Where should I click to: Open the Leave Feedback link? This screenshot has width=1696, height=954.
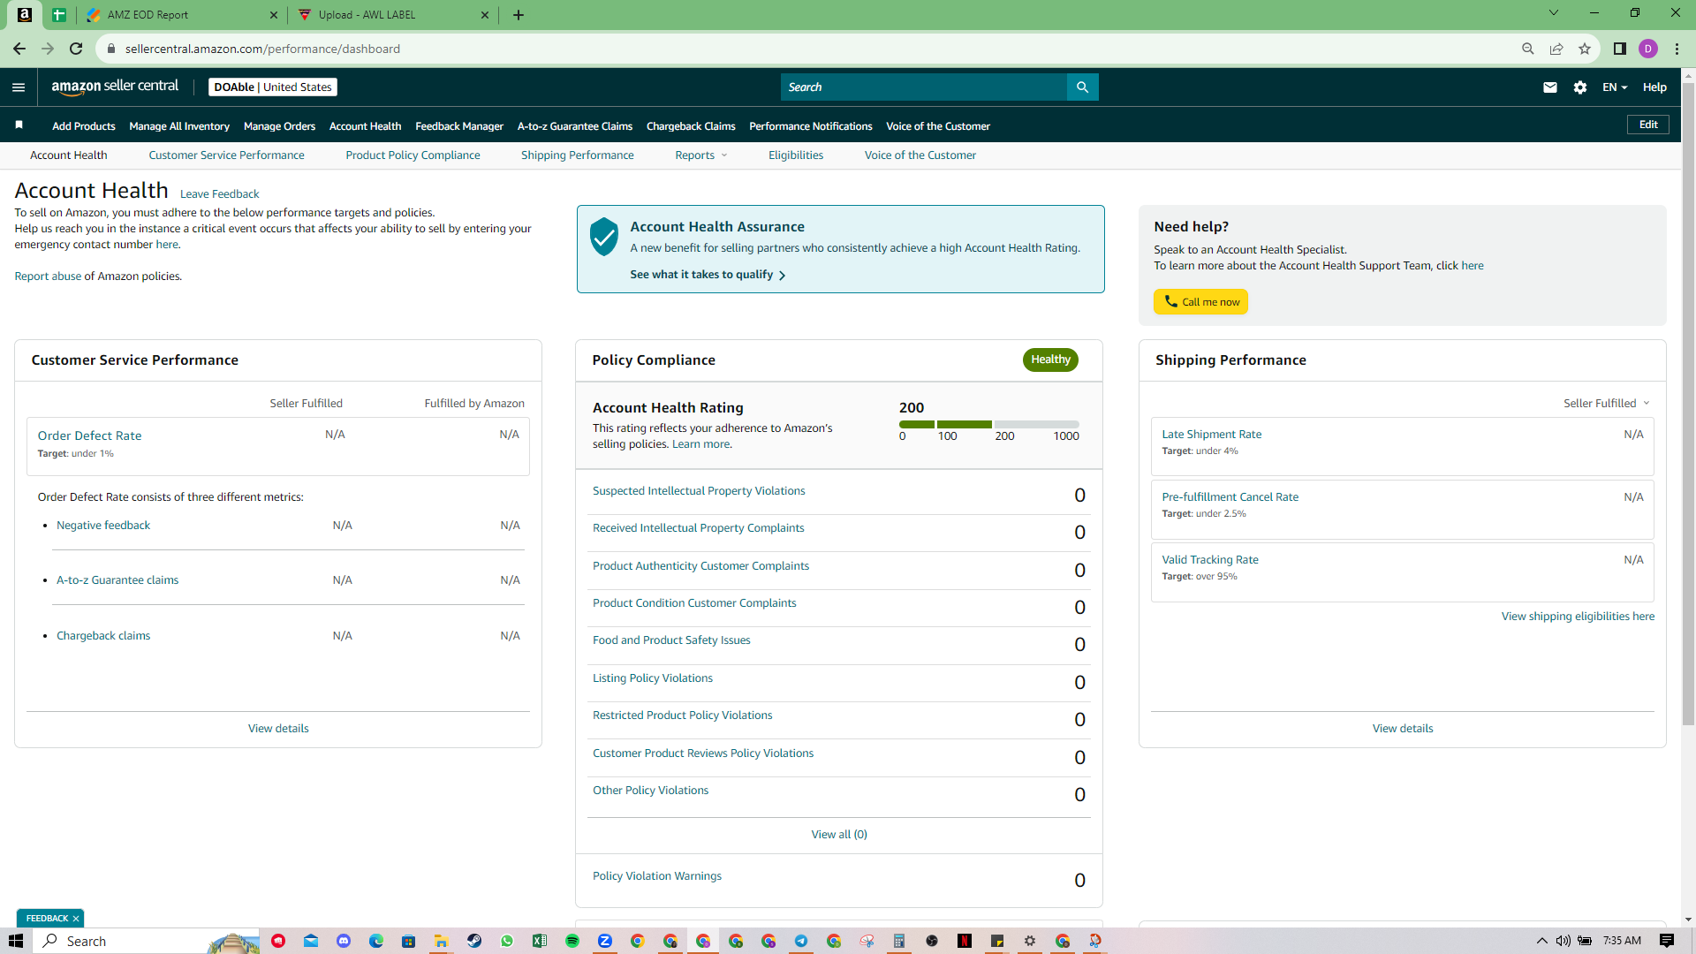pos(219,194)
